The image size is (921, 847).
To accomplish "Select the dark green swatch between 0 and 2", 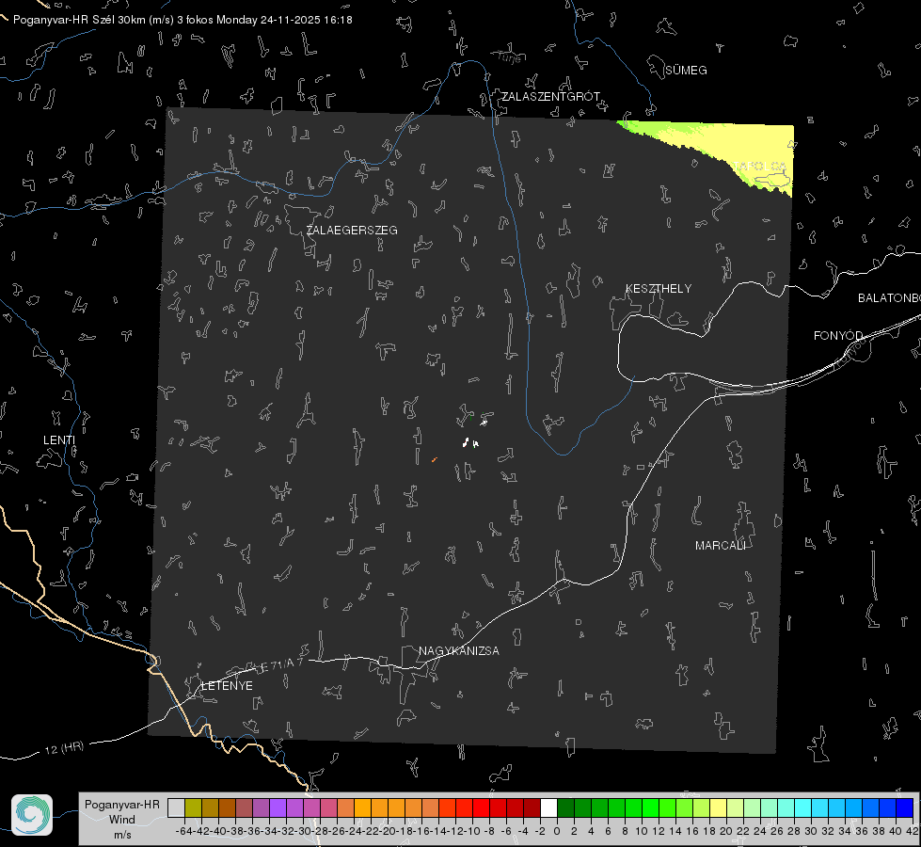I will pyautogui.click(x=565, y=808).
